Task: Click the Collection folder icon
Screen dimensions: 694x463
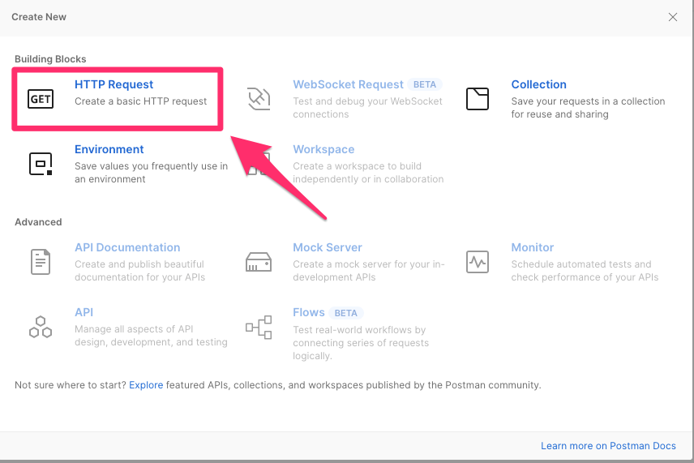Action: 478,99
